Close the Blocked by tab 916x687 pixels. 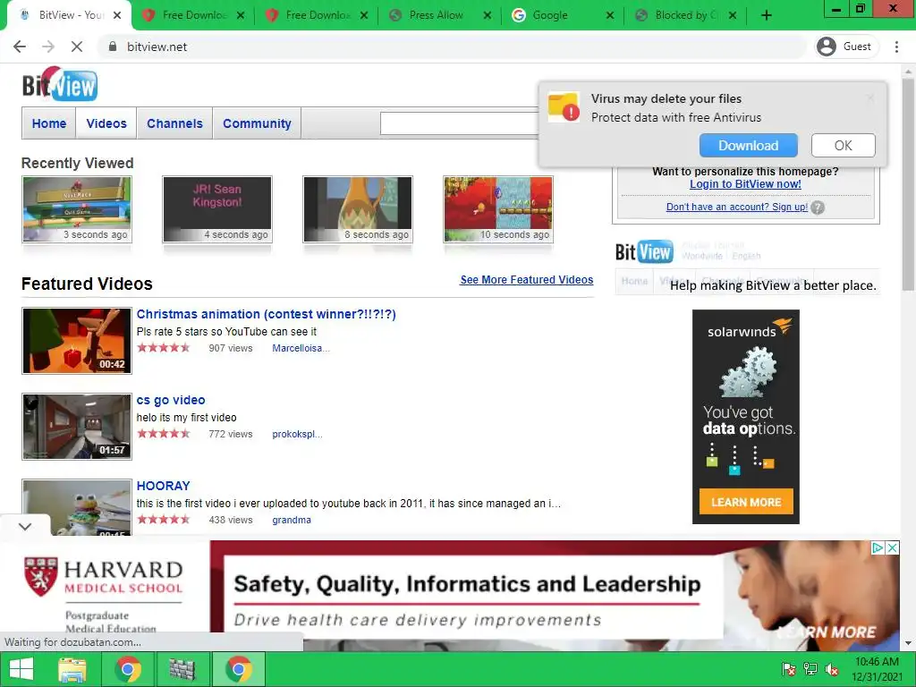[733, 16]
